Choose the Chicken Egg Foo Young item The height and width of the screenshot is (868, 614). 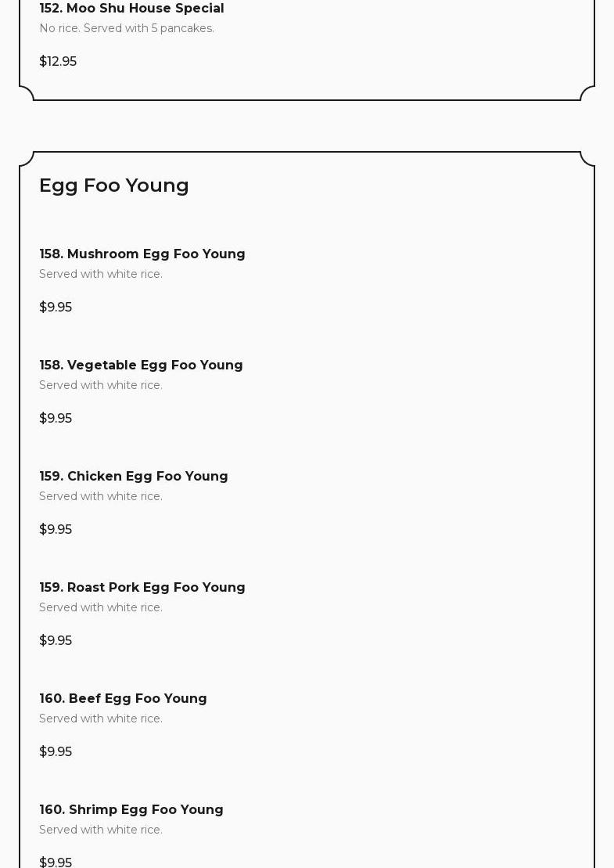click(x=134, y=476)
